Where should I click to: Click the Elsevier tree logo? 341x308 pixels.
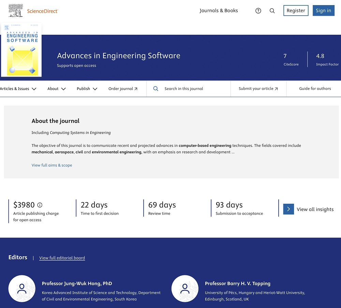coord(16,11)
